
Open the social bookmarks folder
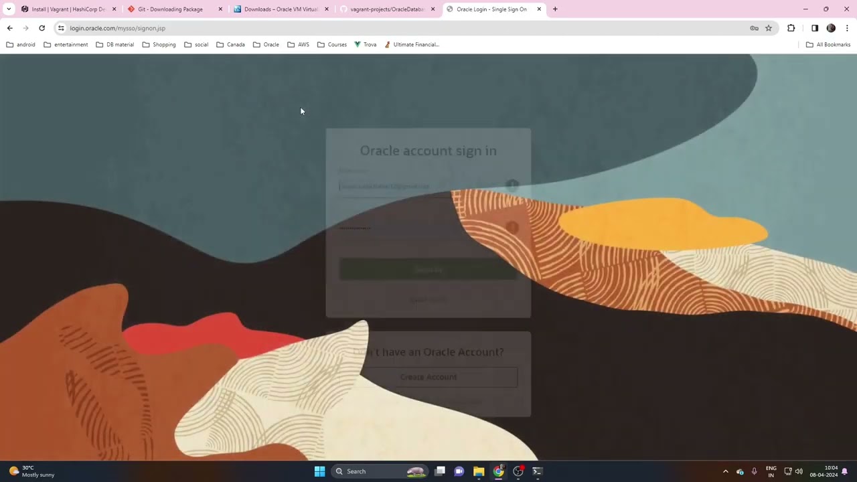point(196,45)
